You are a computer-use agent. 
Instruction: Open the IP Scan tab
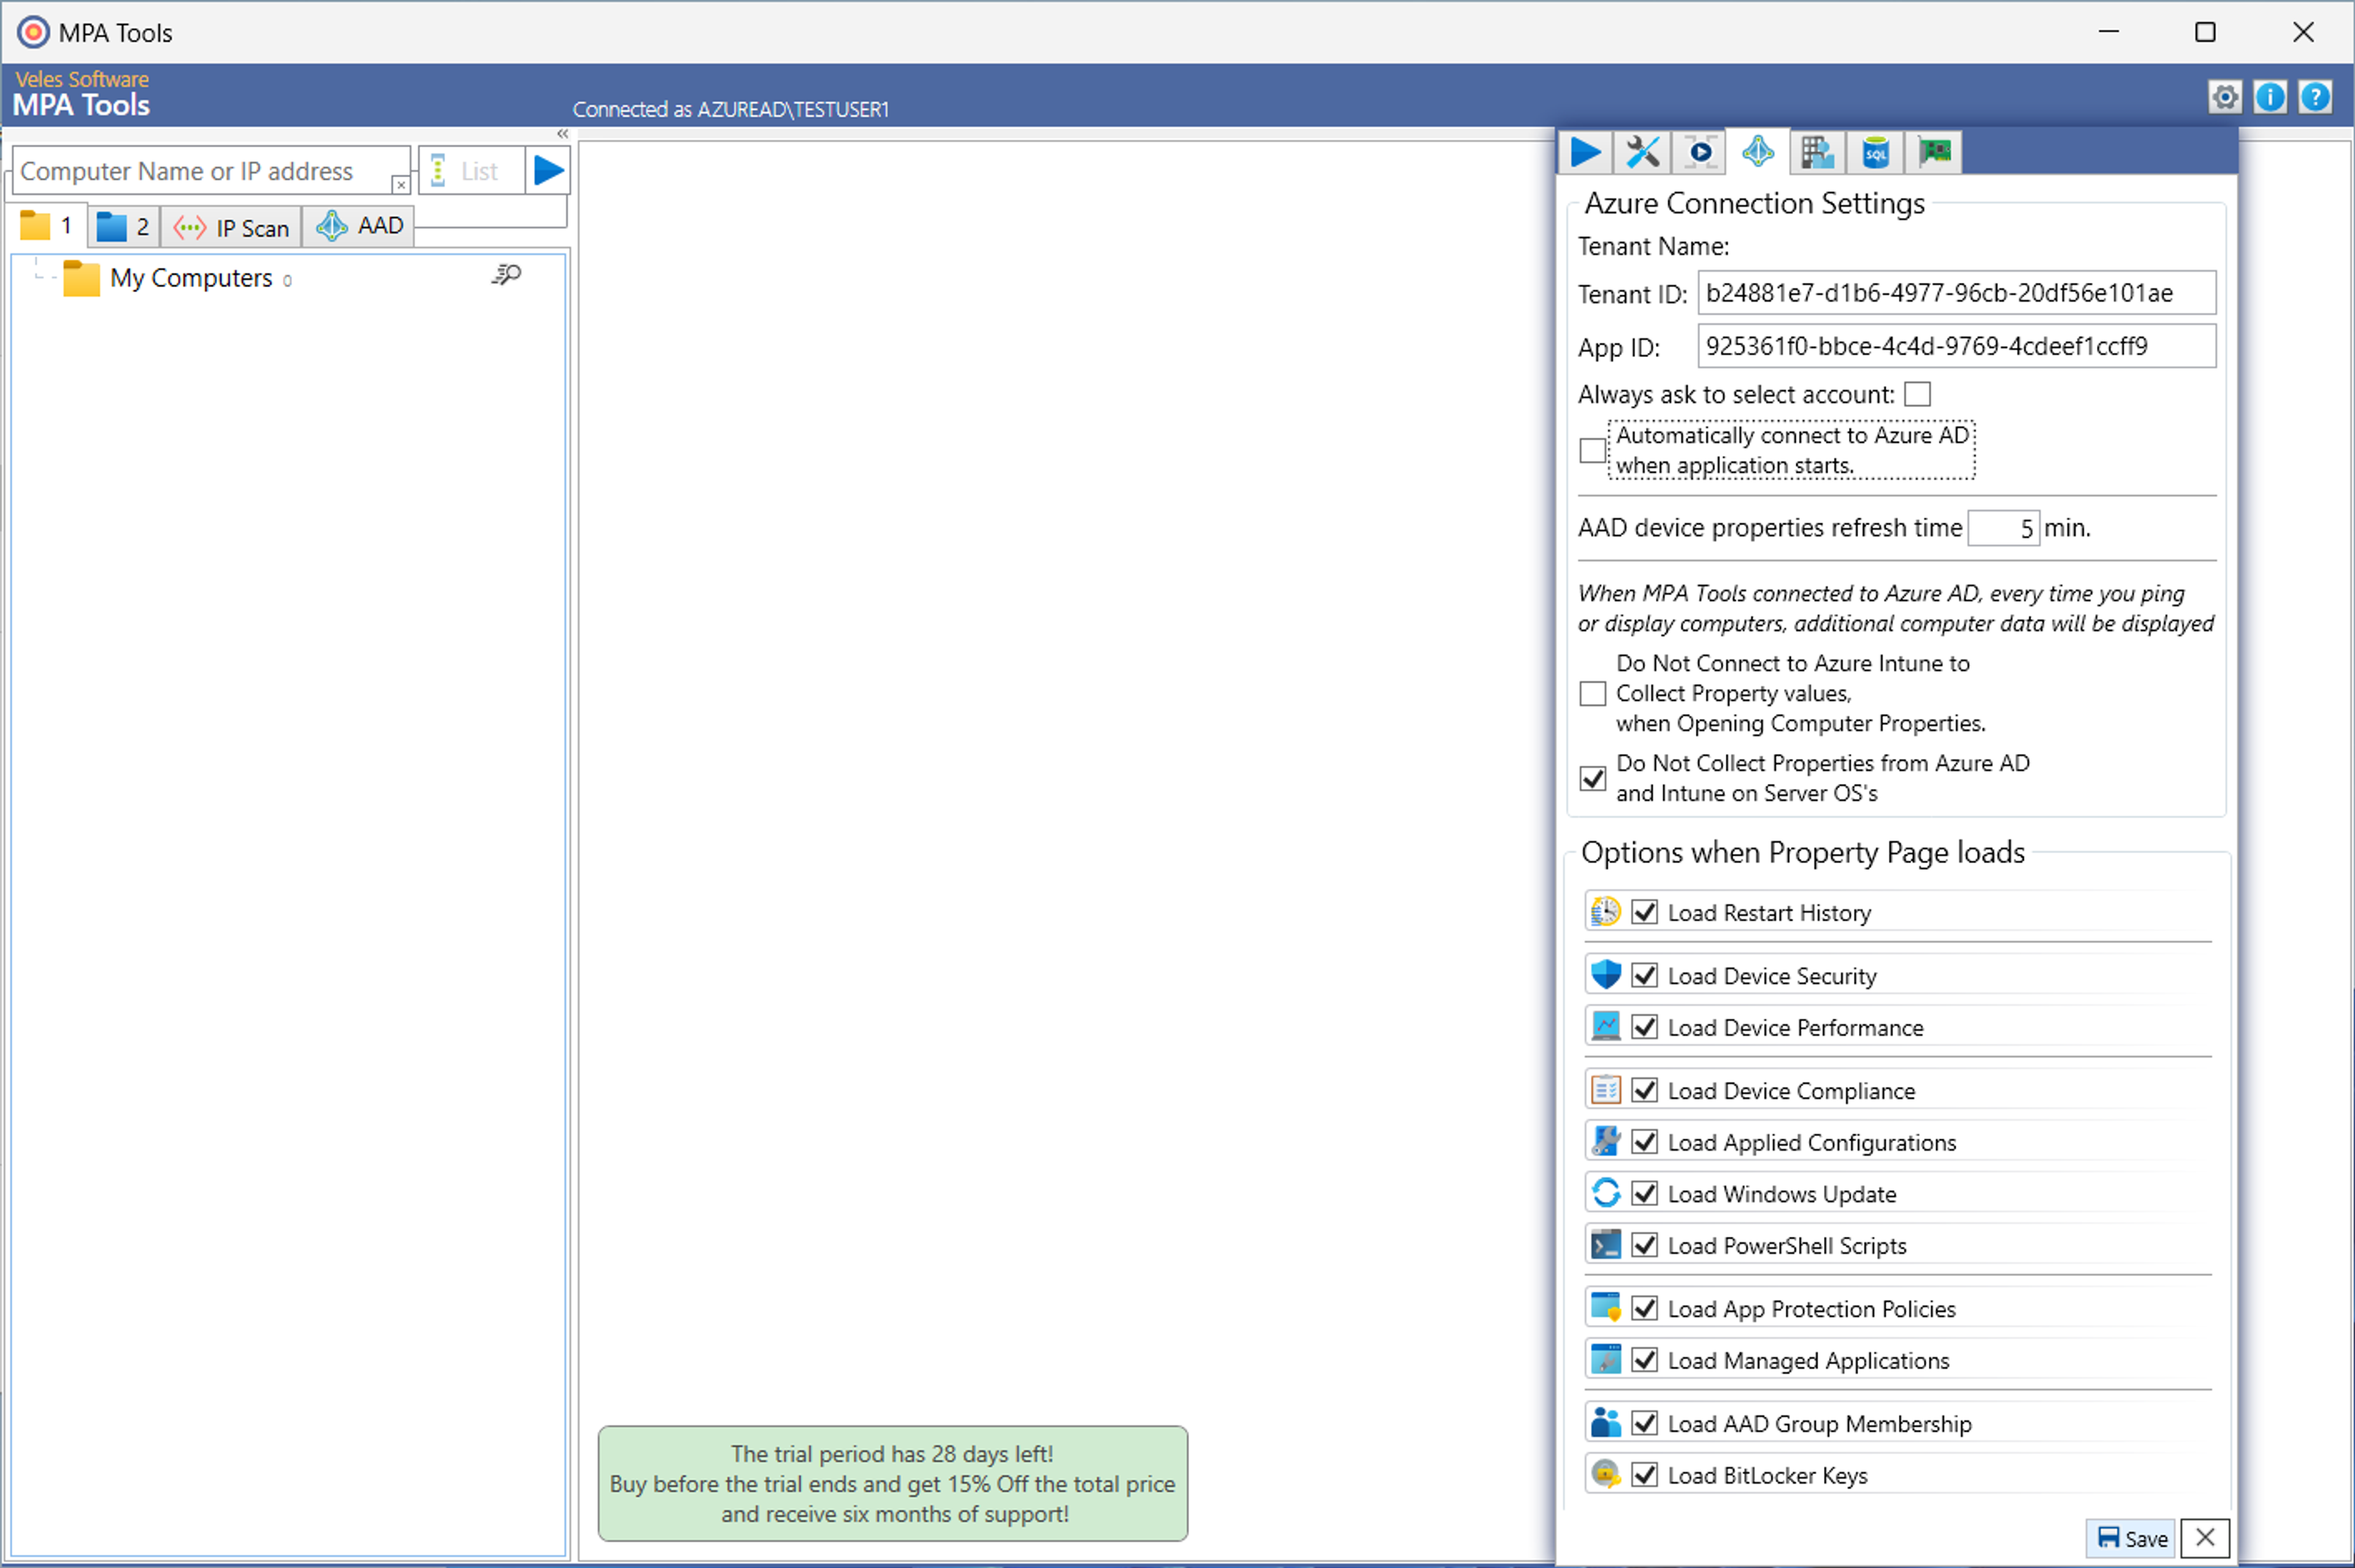click(231, 228)
